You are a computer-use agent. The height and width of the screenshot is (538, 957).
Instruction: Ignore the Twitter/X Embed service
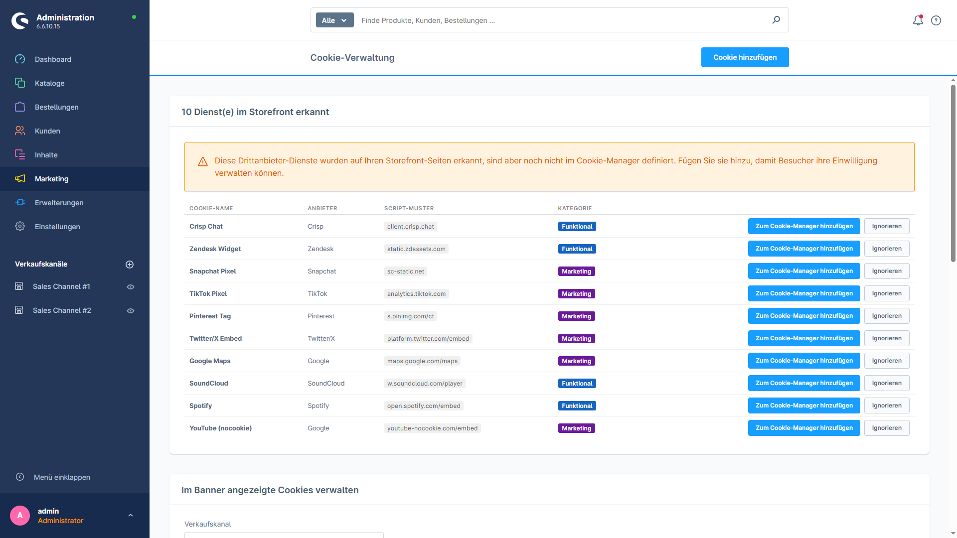(887, 338)
